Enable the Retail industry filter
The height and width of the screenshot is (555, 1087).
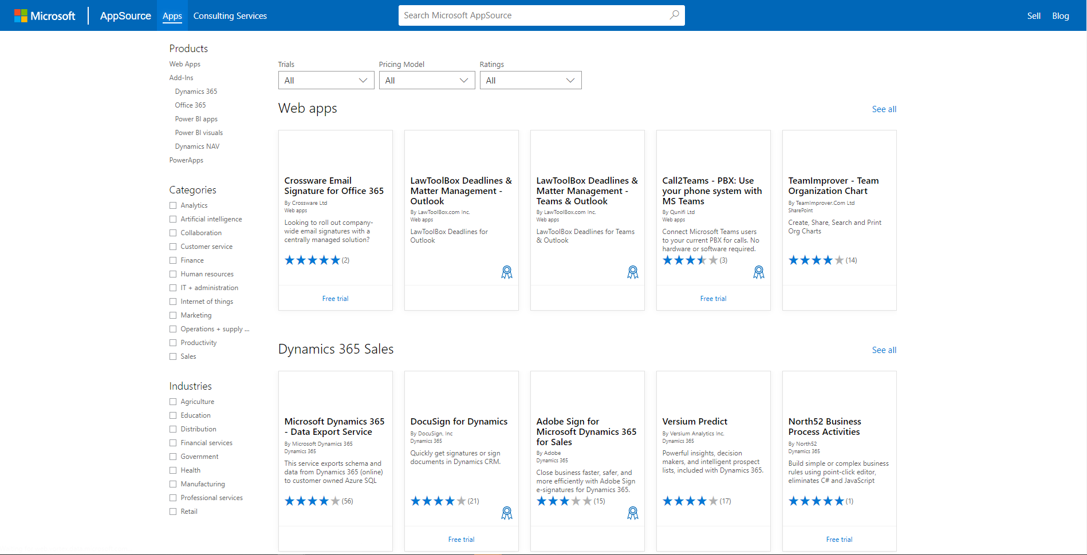coord(173,512)
